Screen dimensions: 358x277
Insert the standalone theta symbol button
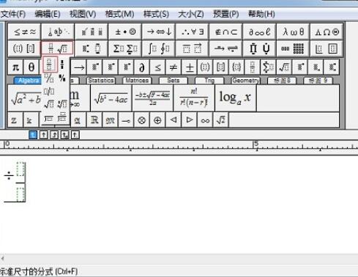31,67
